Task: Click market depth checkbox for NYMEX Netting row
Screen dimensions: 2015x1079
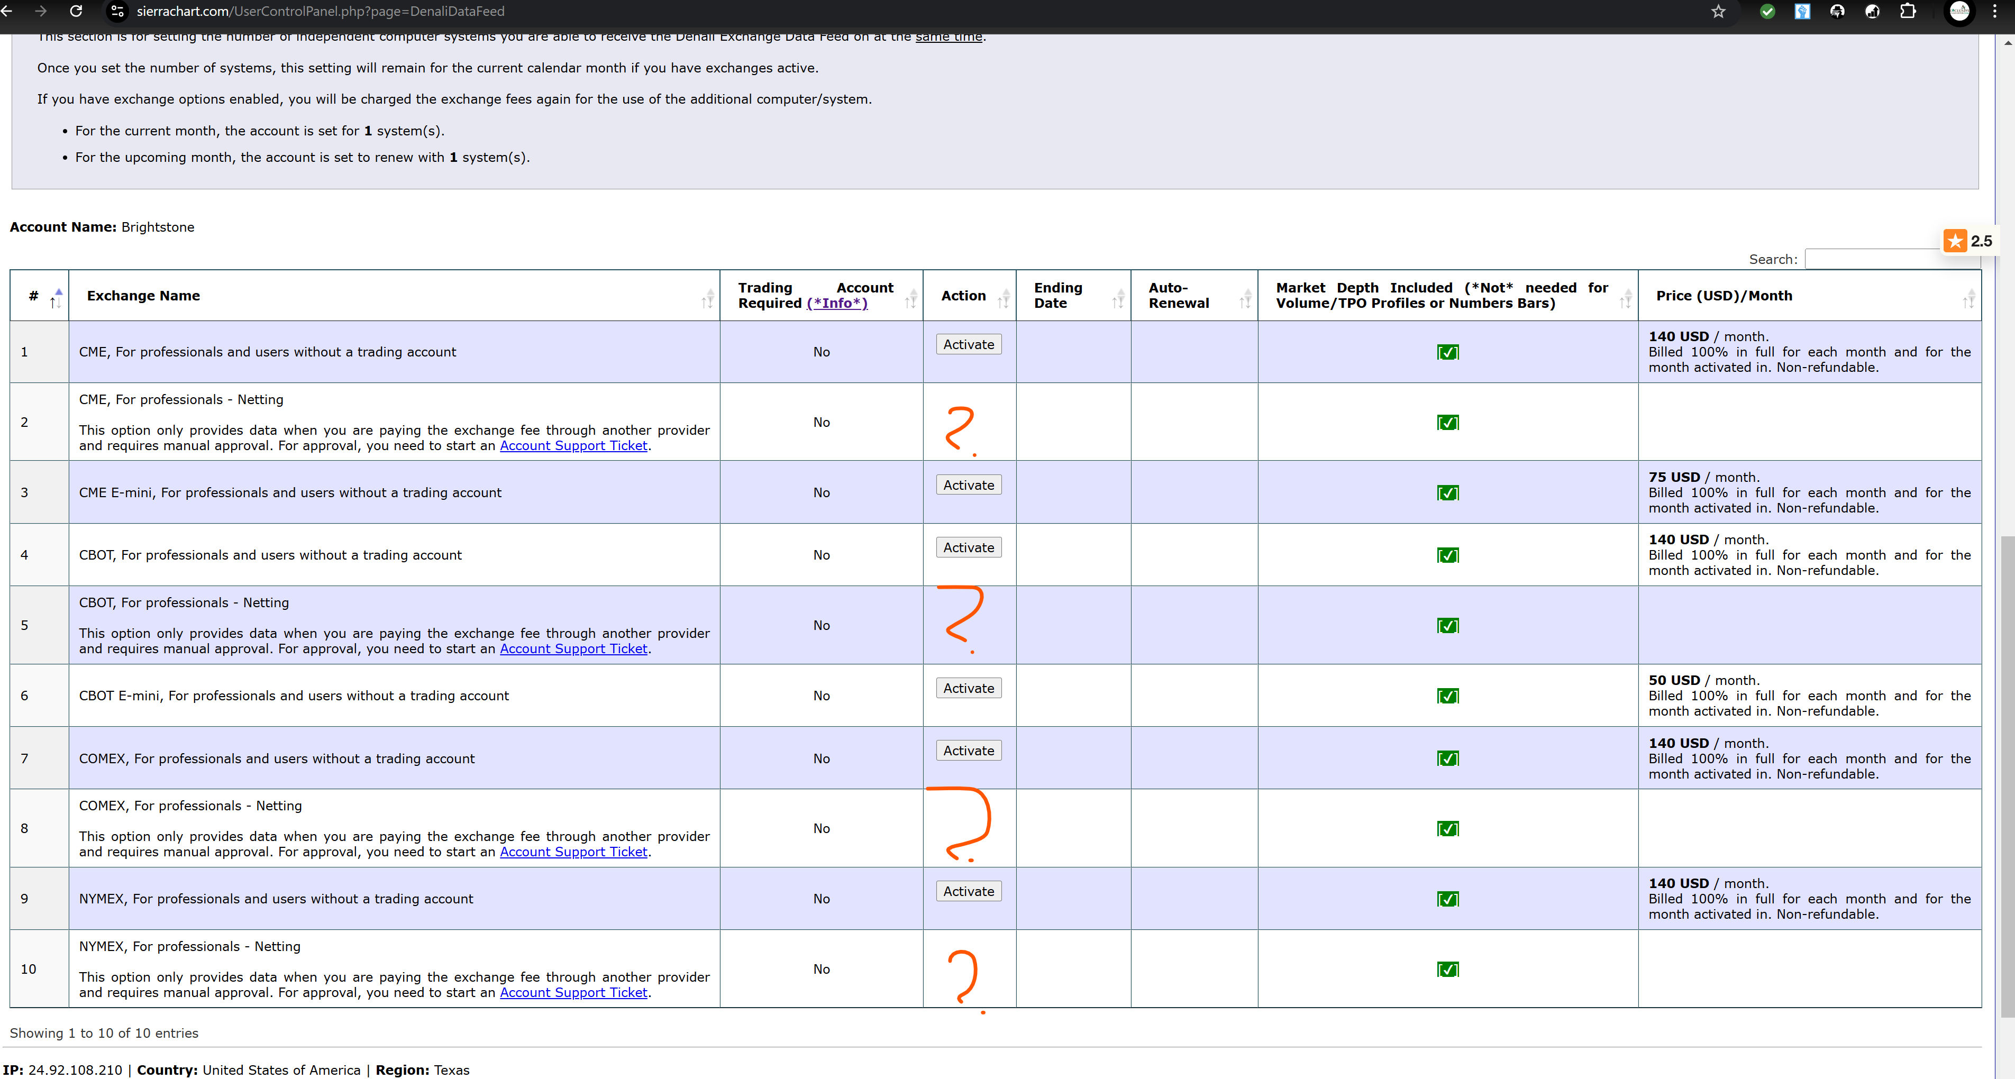Action: (x=1447, y=970)
